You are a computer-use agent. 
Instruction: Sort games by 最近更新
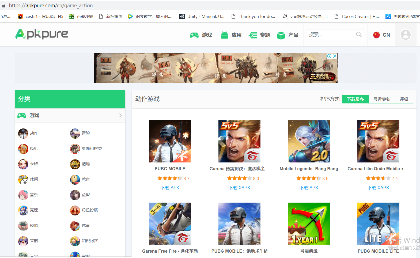point(382,99)
